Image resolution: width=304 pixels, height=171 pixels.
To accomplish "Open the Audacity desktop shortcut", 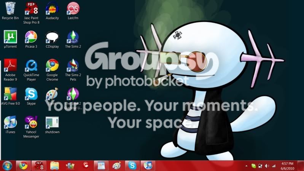I will tap(52, 11).
